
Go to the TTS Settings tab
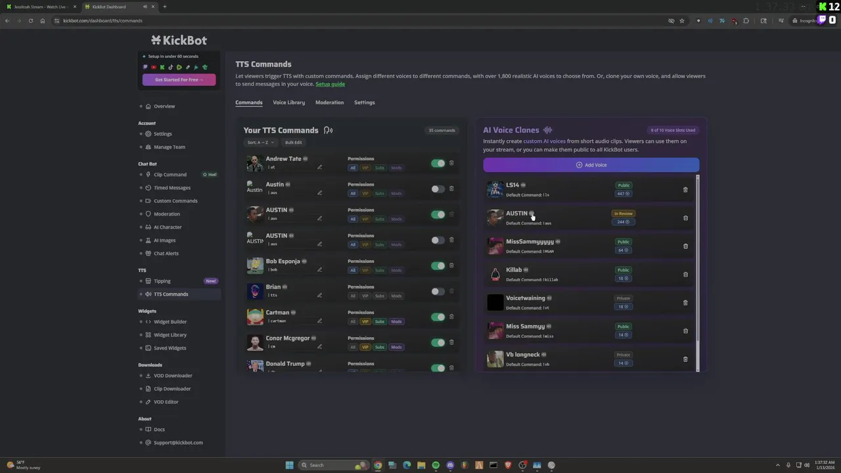click(364, 102)
